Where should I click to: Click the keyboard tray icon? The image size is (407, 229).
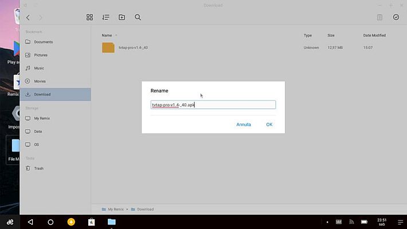point(339,222)
